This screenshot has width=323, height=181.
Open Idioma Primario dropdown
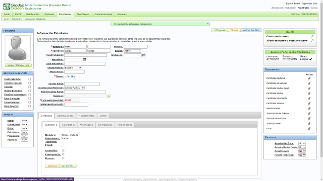pos(73,67)
